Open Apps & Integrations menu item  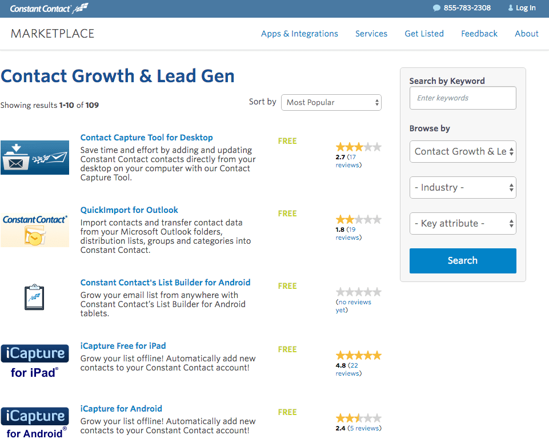point(299,34)
